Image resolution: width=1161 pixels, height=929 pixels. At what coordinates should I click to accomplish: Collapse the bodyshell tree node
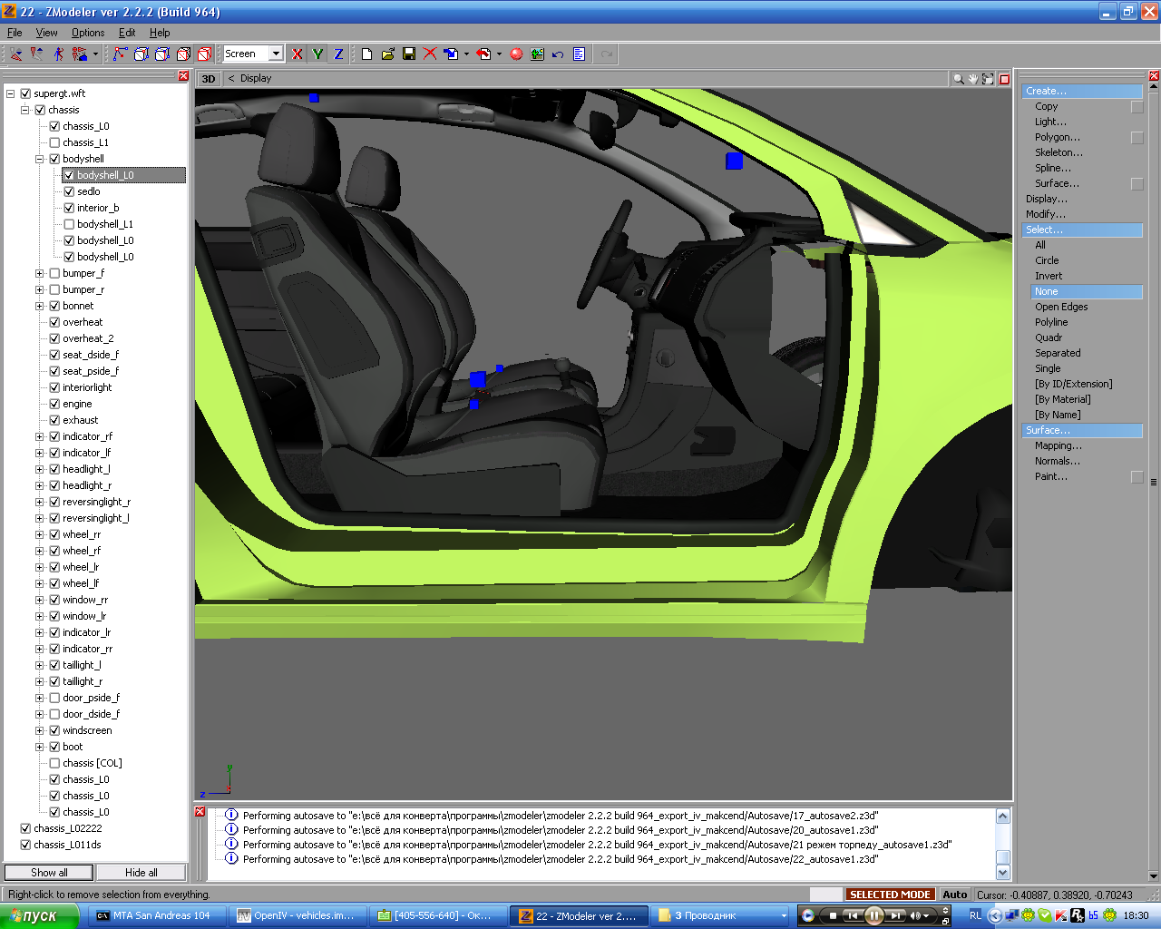point(40,159)
